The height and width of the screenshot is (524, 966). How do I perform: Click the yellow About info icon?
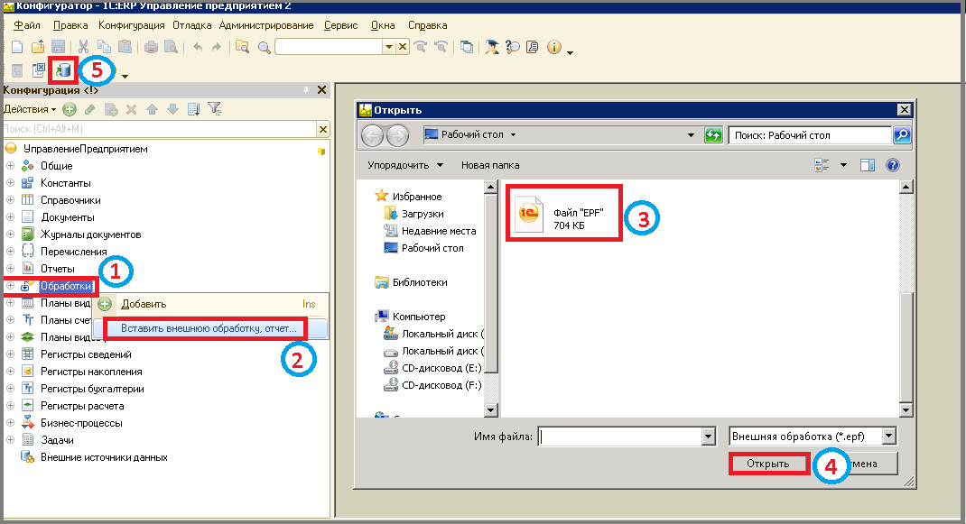(554, 47)
